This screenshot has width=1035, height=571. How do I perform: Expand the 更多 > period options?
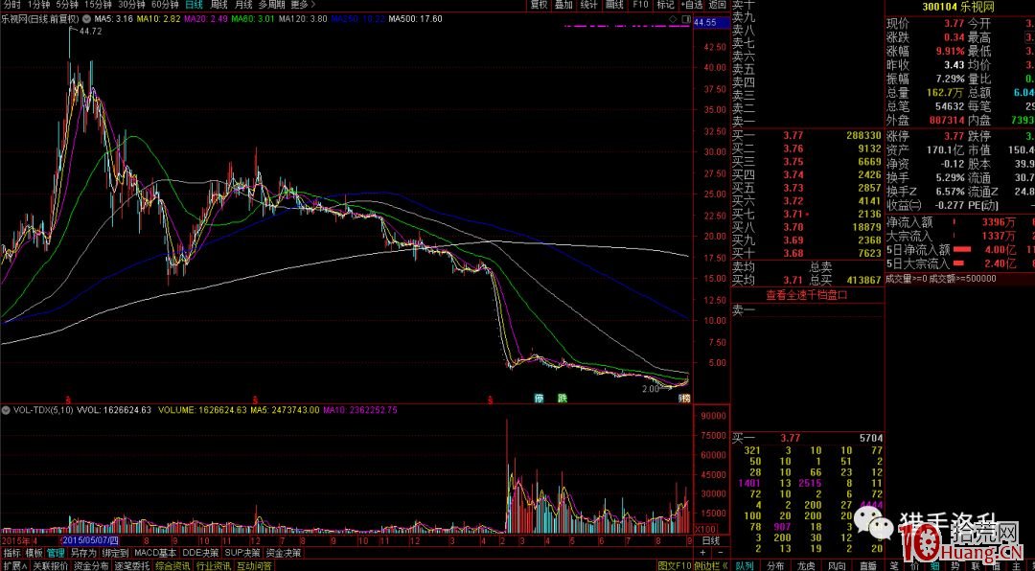[303, 5]
